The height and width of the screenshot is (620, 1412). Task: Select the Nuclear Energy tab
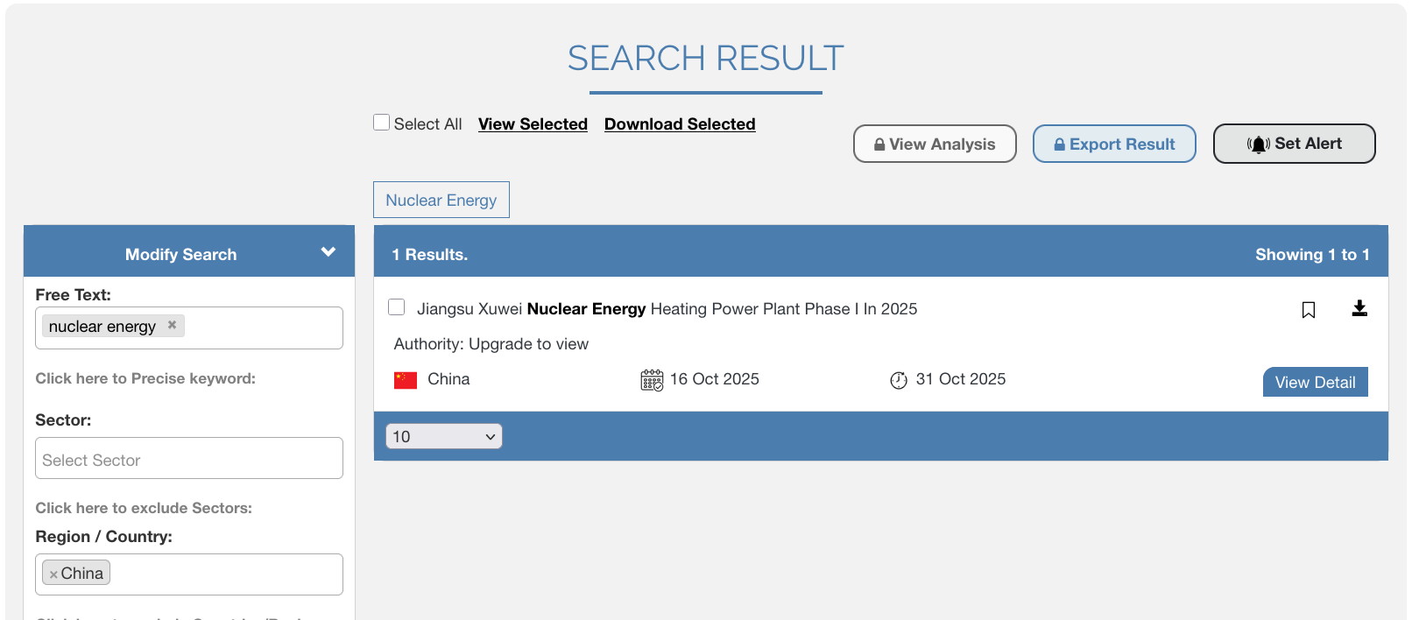tap(441, 200)
